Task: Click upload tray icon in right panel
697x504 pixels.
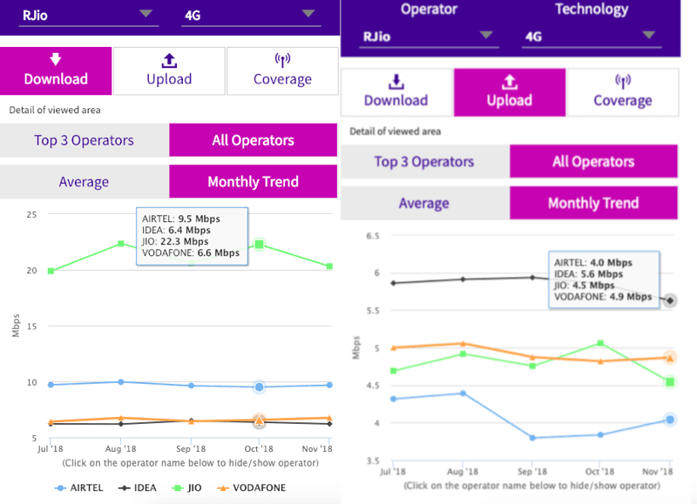Action: (510, 82)
